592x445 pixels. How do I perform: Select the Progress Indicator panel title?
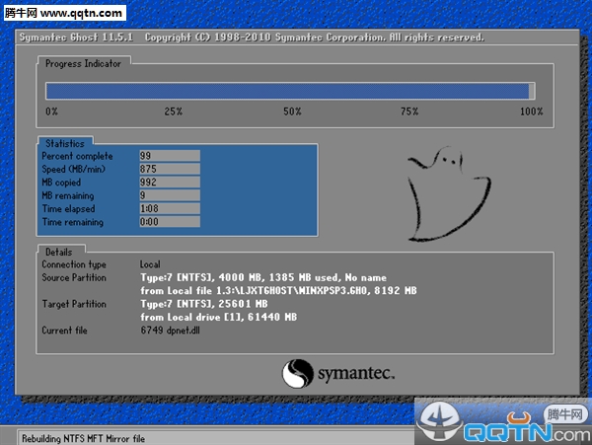83,63
